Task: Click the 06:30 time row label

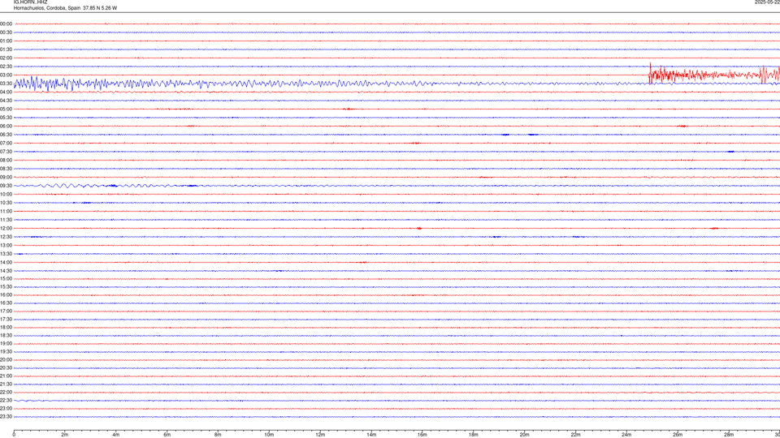Action: click(6, 135)
